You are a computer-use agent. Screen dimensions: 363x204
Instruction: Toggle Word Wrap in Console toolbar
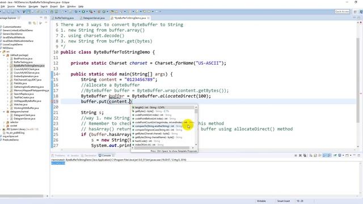pos(320,155)
